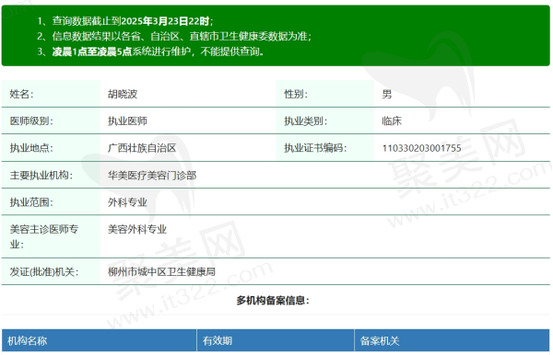Select the 美容外科专业 value
The width and height of the screenshot is (553, 355).
[x=137, y=229]
